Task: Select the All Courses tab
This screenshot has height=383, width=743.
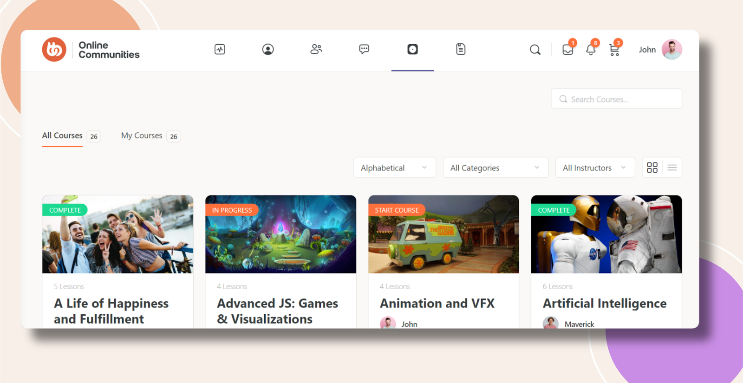Action: pos(62,136)
